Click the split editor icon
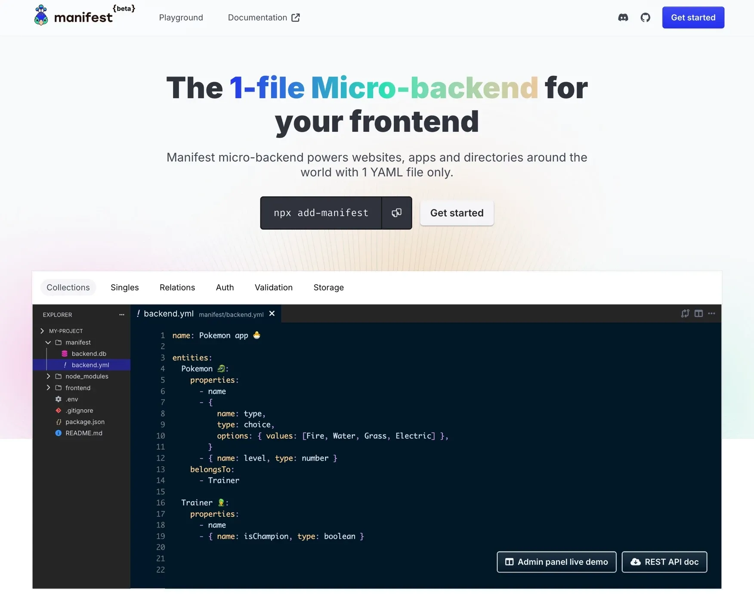Screen dimensions: 754x611 click(698, 313)
